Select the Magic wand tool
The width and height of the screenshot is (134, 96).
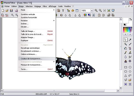[x=125, y=44]
